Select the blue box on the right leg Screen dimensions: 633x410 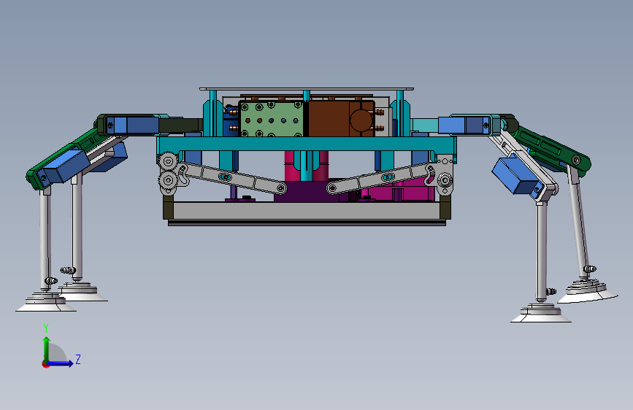pyautogui.click(x=515, y=176)
